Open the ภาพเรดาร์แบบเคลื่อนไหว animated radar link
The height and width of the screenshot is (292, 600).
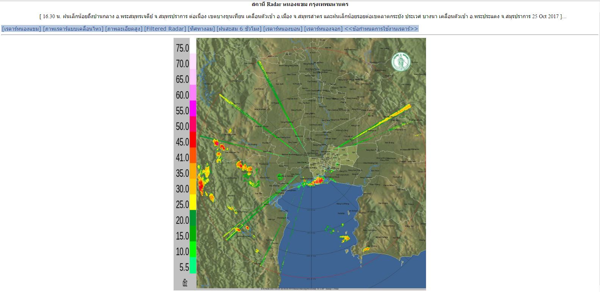(x=73, y=29)
